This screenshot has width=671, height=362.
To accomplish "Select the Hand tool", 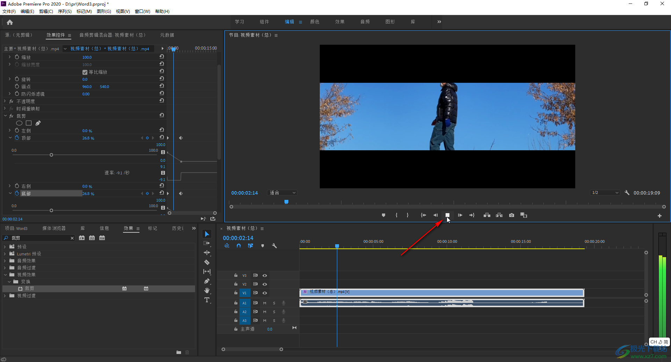I will [207, 290].
